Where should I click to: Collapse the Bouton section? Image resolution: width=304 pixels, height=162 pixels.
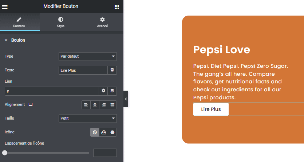(x=15, y=40)
